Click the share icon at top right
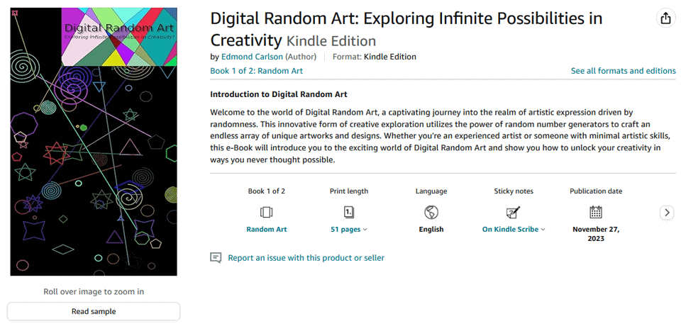This screenshot has height=326, width=681. [665, 19]
